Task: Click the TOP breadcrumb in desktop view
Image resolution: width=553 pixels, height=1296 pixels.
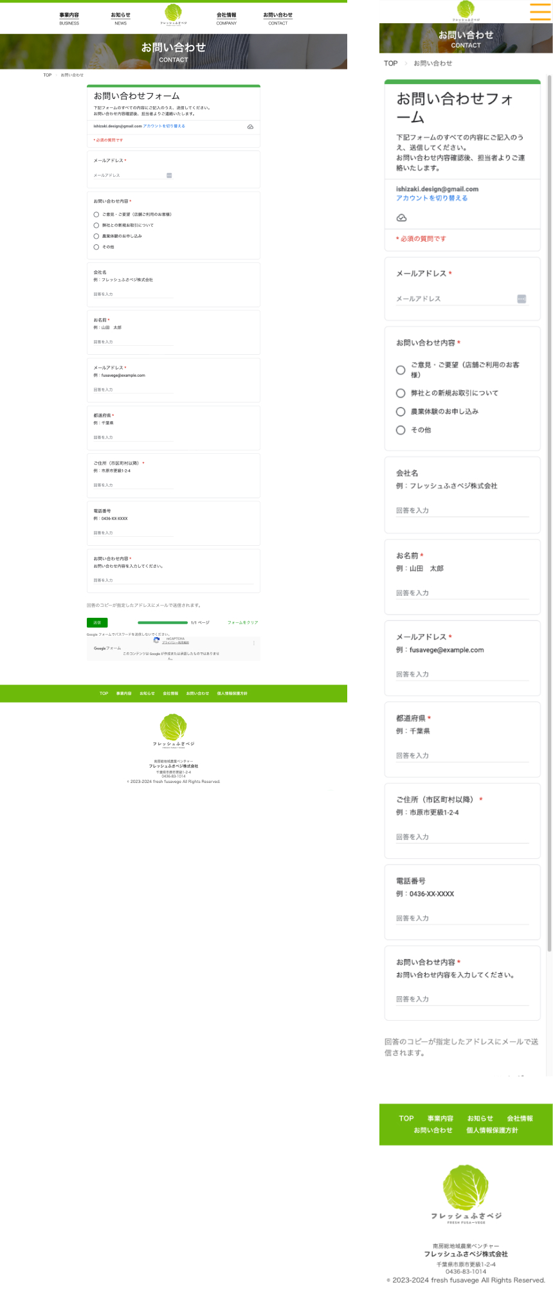Action: 47,75
